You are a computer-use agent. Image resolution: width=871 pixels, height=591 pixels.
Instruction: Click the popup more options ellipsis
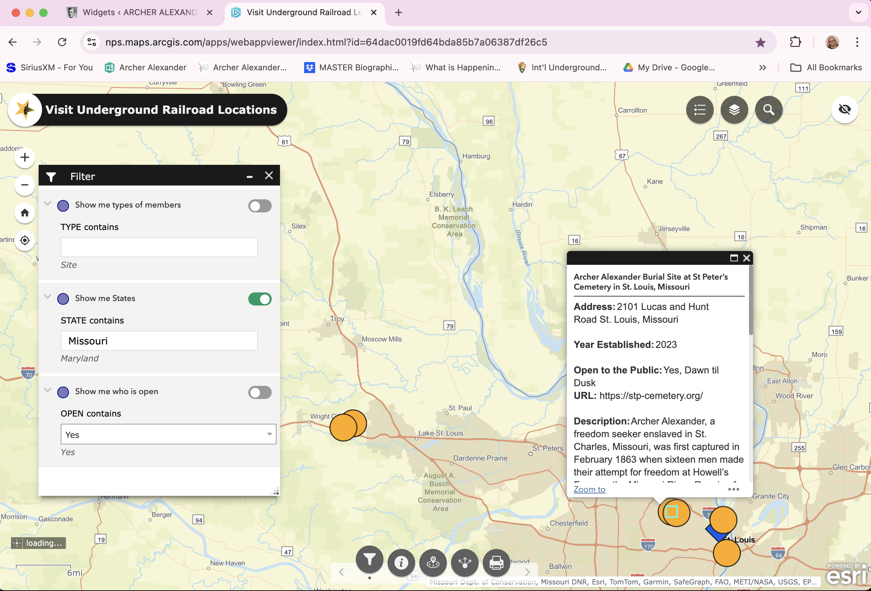point(733,489)
